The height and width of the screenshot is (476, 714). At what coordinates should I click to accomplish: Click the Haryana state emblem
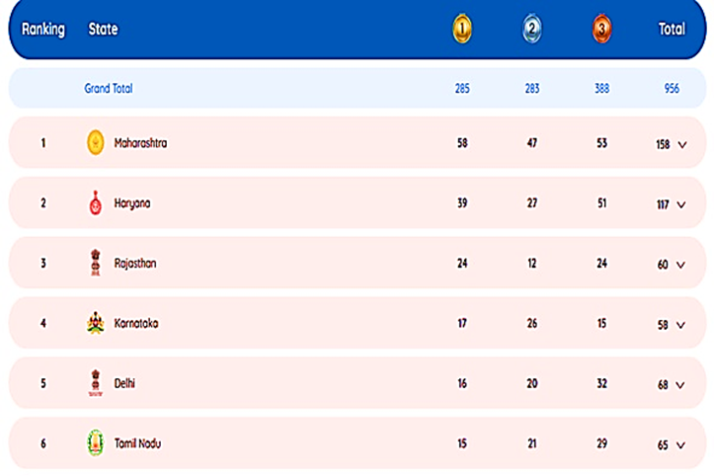(x=95, y=202)
